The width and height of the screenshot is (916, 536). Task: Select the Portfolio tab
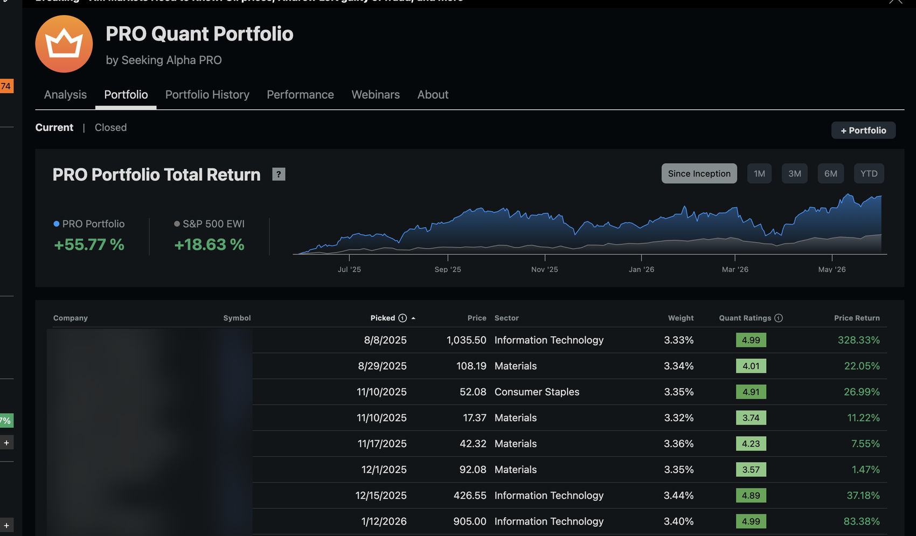click(x=126, y=95)
